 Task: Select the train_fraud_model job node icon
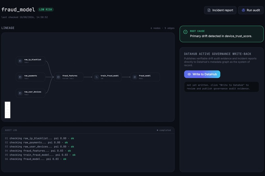[x=97, y=77]
